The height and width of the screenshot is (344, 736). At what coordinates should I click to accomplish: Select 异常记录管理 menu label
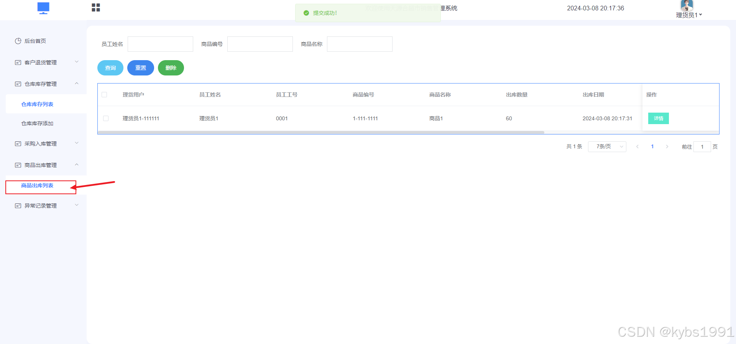41,206
